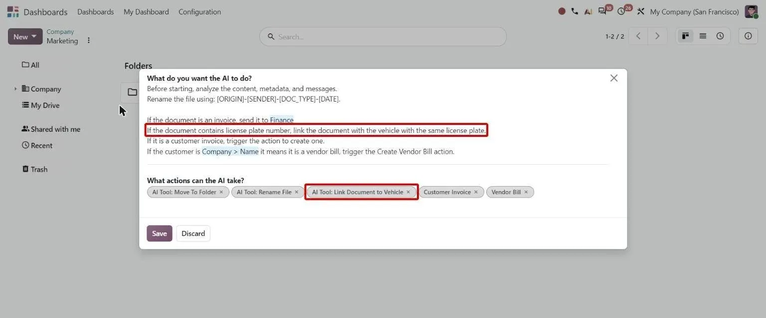The width and height of the screenshot is (766, 318).
Task: Click the red recording indicator icon
Action: point(562,11)
